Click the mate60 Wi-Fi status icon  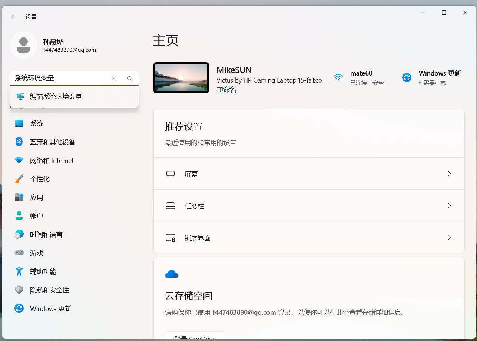click(x=338, y=77)
